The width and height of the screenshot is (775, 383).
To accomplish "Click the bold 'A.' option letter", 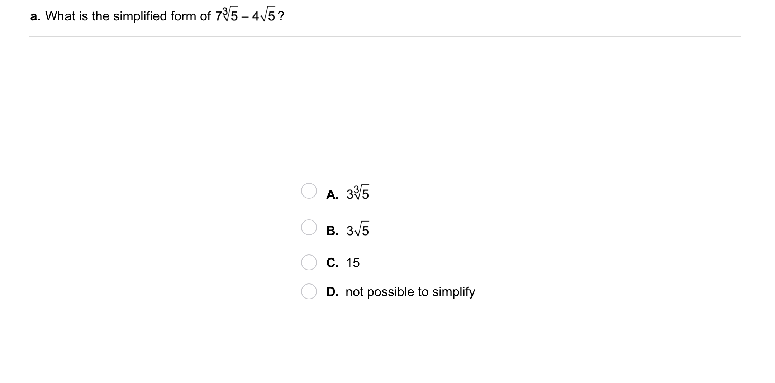I will (x=332, y=194).
